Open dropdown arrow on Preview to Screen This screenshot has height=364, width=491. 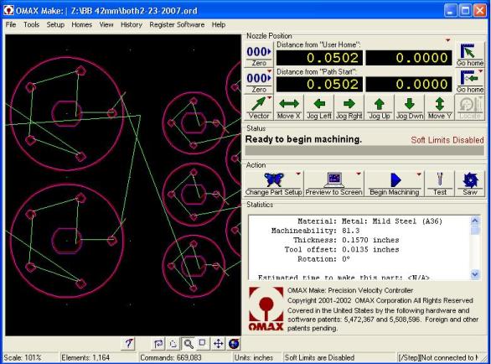pyautogui.click(x=359, y=174)
